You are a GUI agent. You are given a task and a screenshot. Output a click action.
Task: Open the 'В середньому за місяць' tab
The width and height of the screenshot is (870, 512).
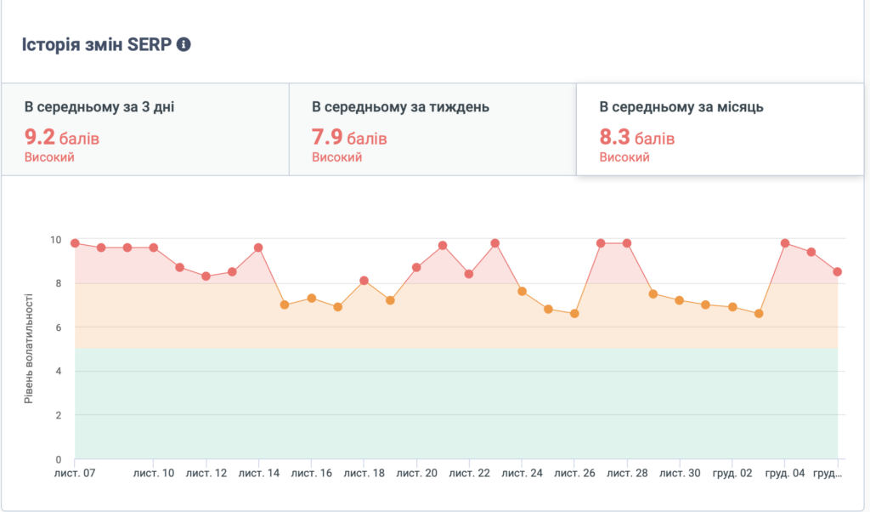pos(719,129)
